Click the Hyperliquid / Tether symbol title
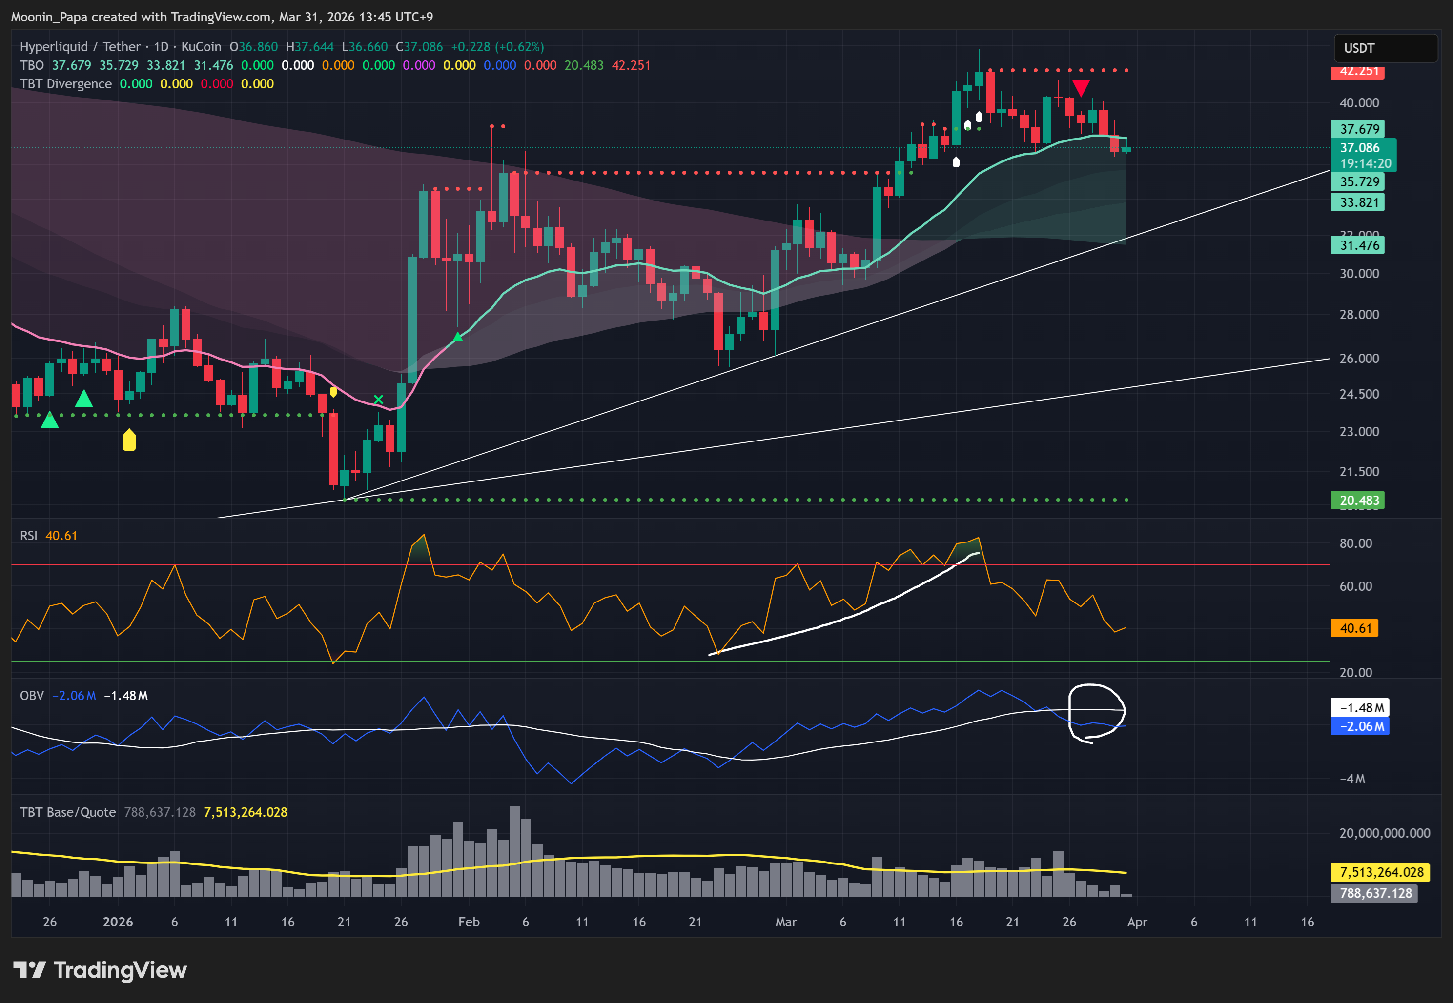Screen dimensions: 1453x1003 tap(80, 47)
